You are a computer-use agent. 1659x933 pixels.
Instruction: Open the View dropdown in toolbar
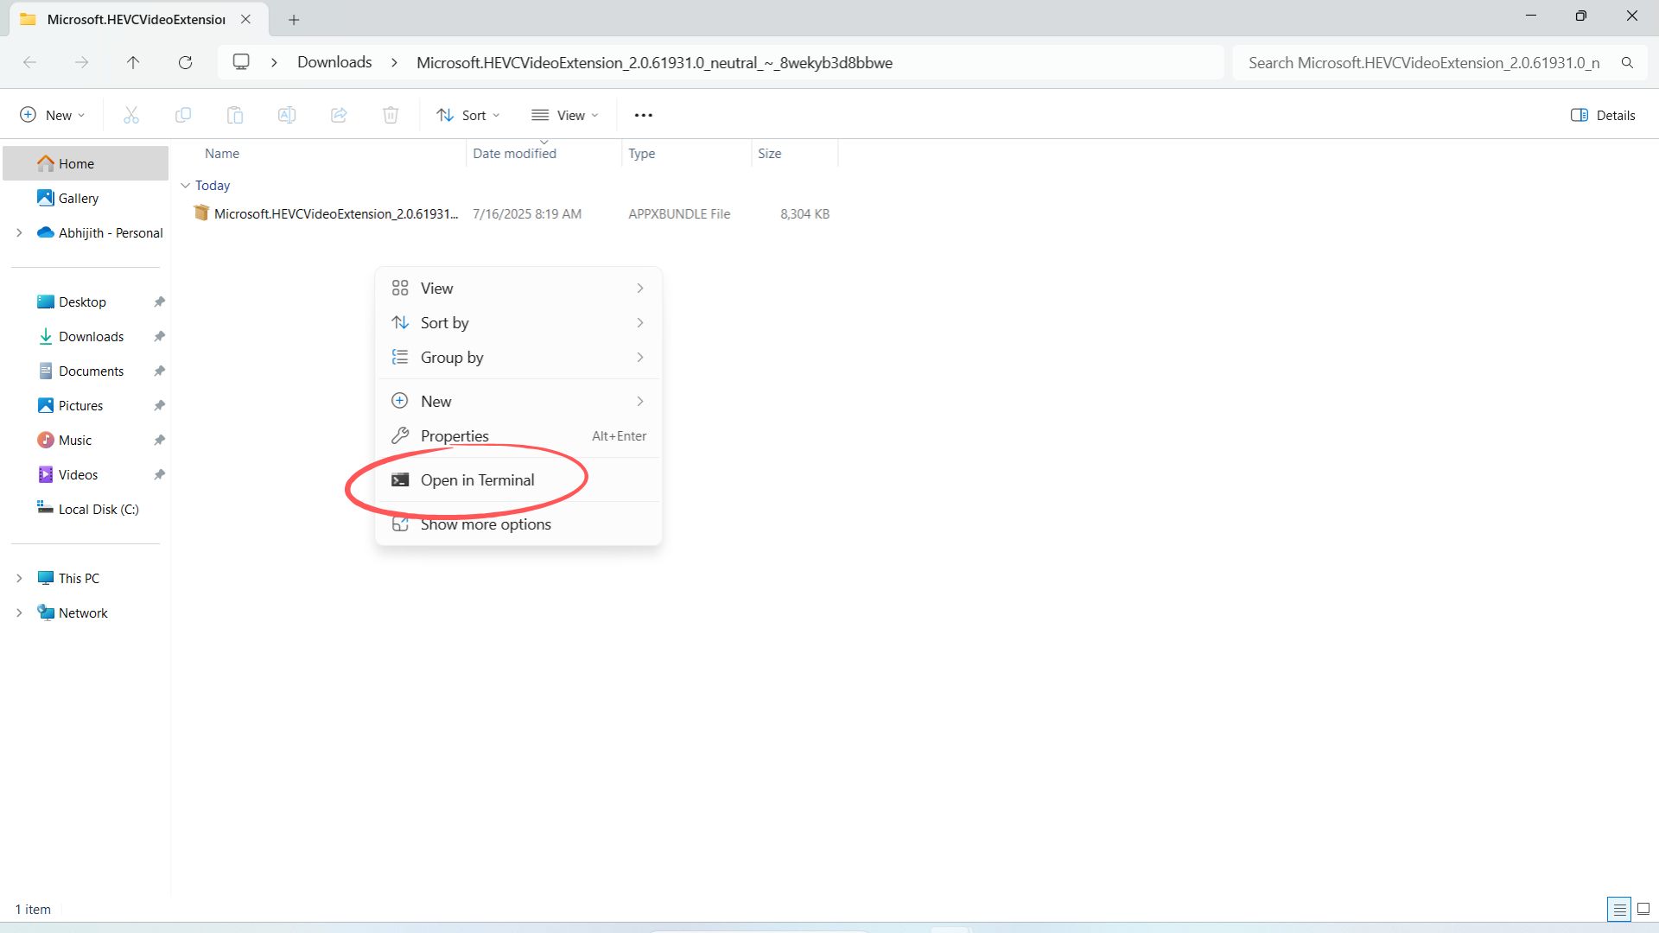coord(565,115)
